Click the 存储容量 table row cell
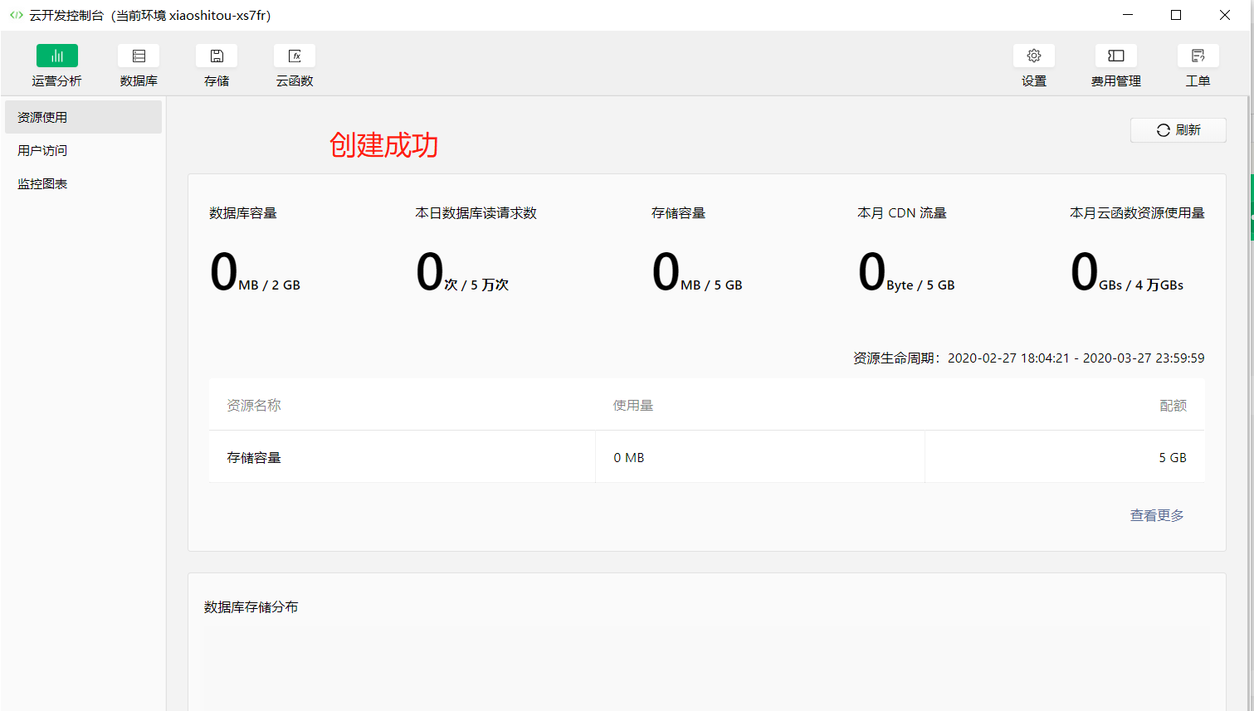Screen dimensions: 1254x711 coord(403,457)
